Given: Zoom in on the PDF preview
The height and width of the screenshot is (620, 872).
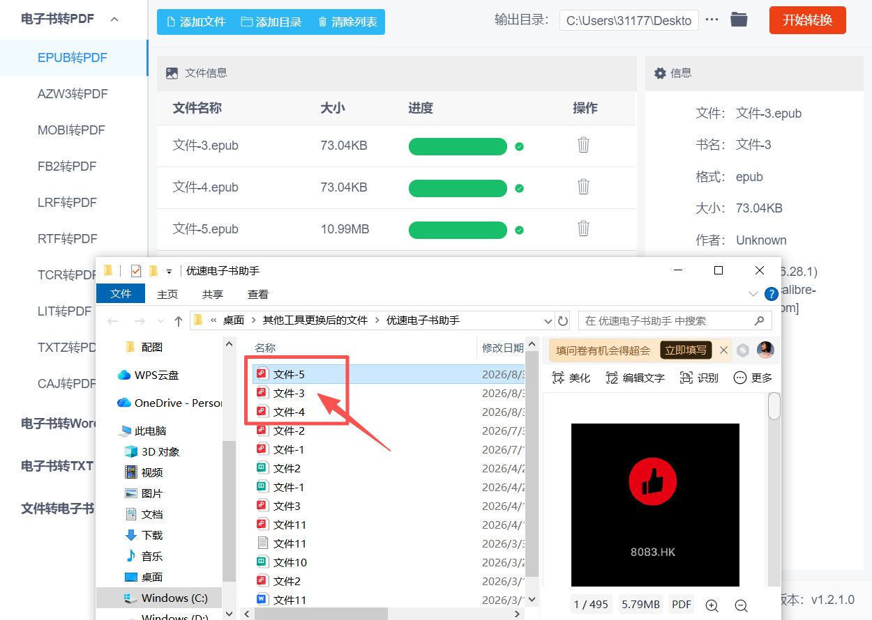Looking at the screenshot, I should (712, 605).
